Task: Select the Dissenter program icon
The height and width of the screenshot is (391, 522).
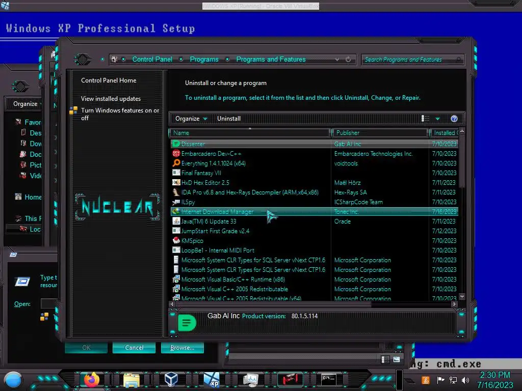Action: coord(176,144)
